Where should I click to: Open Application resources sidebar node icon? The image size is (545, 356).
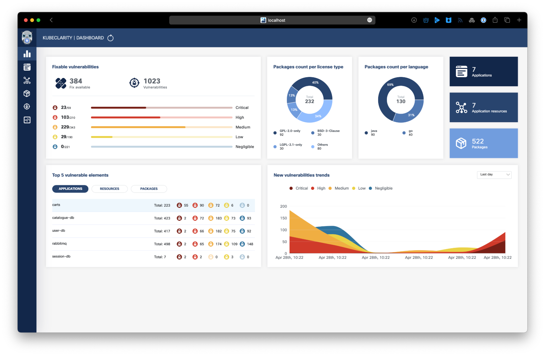coord(27,80)
